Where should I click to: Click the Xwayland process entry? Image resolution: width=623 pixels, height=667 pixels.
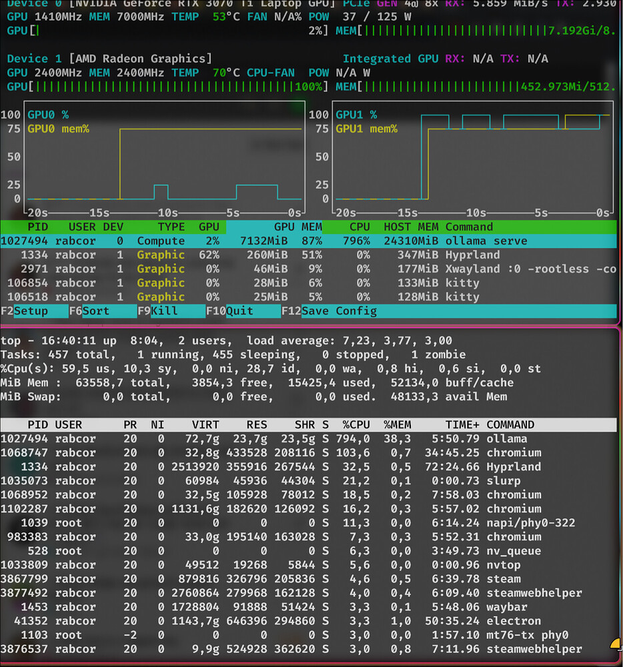(200, 269)
